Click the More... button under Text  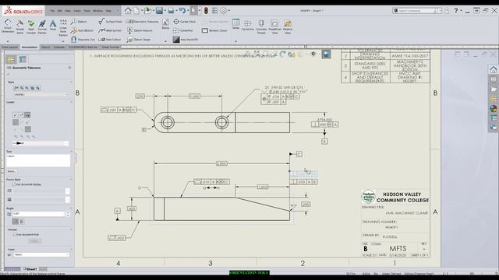12,171
